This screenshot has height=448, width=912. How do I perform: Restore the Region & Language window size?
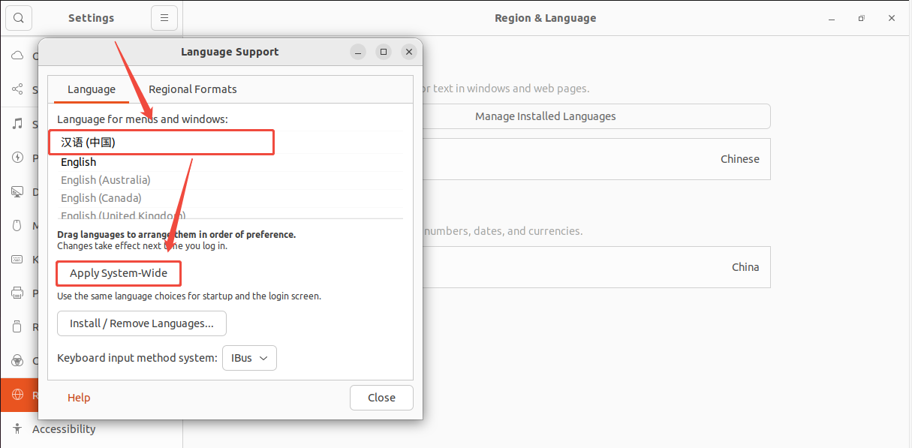click(862, 18)
